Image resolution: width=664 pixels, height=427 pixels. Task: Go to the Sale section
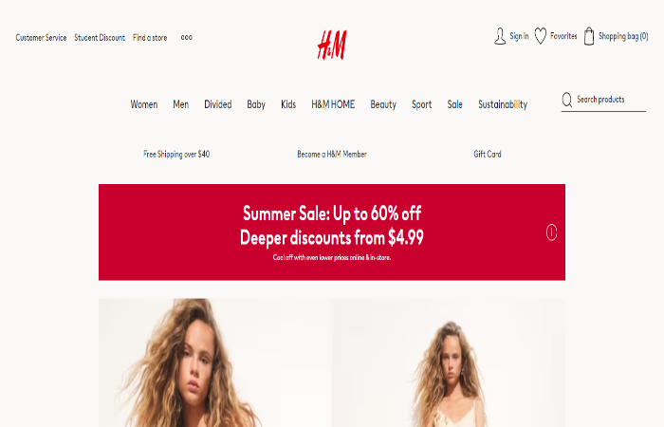[454, 104]
